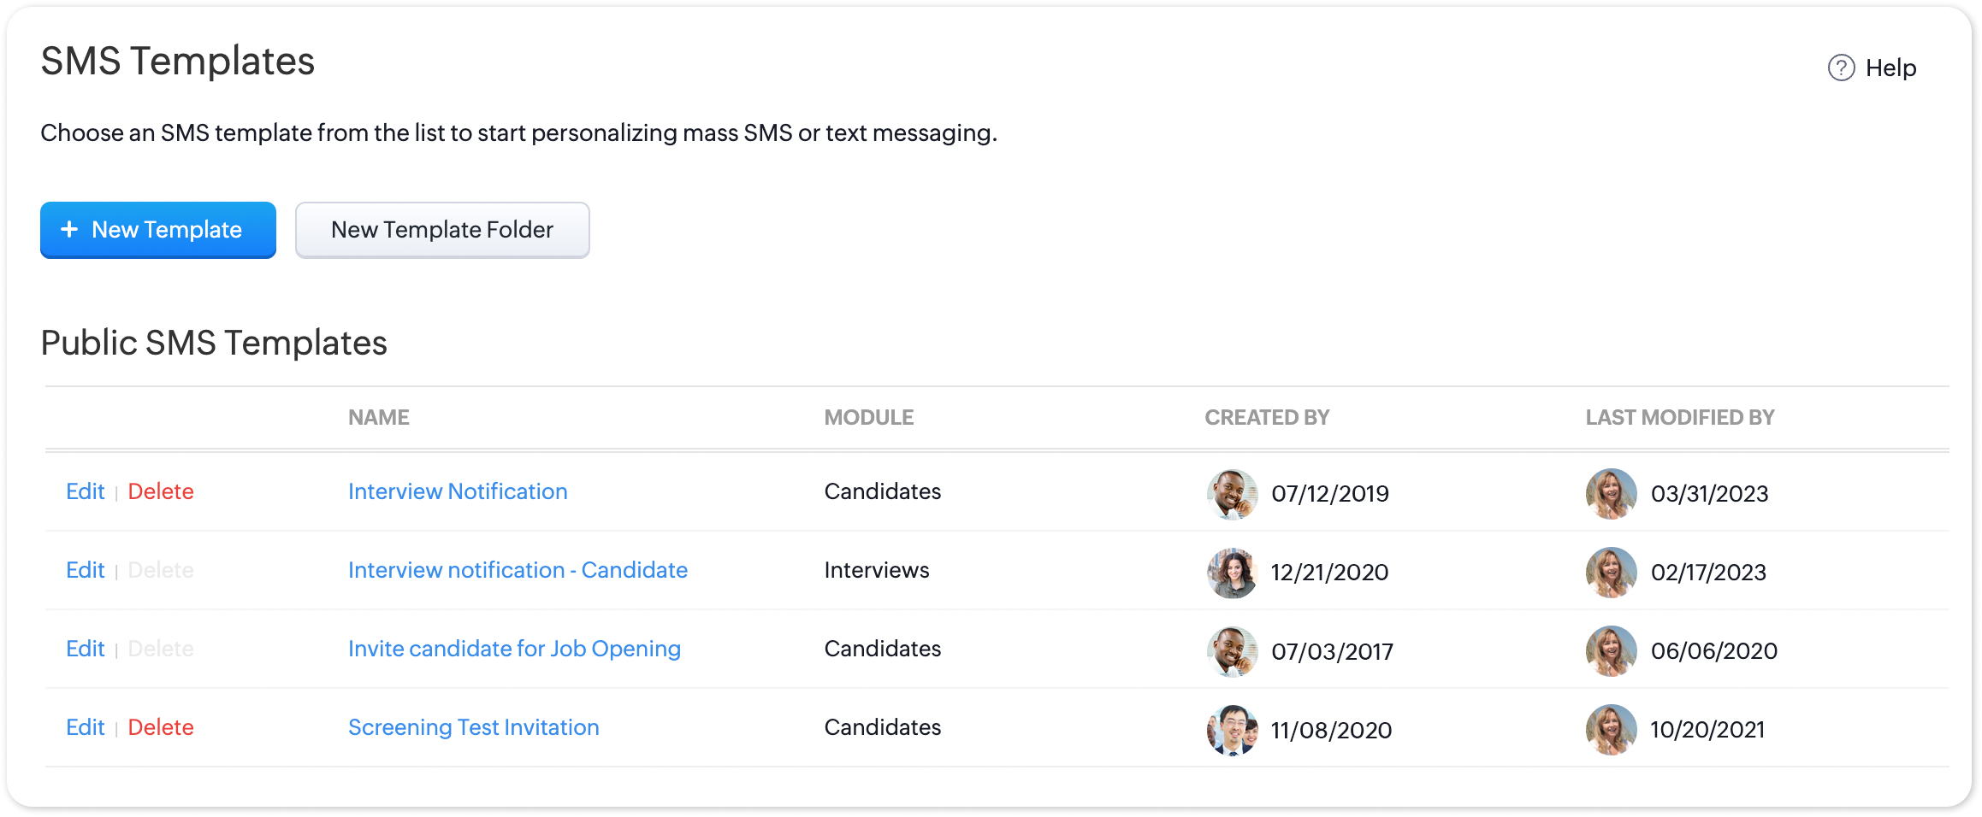Edit the Interview Notification template
The width and height of the screenshot is (1982, 817).
click(86, 491)
